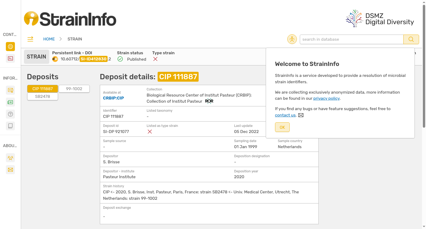Click the StrainInfo logo
The image size is (426, 229).
70,19
